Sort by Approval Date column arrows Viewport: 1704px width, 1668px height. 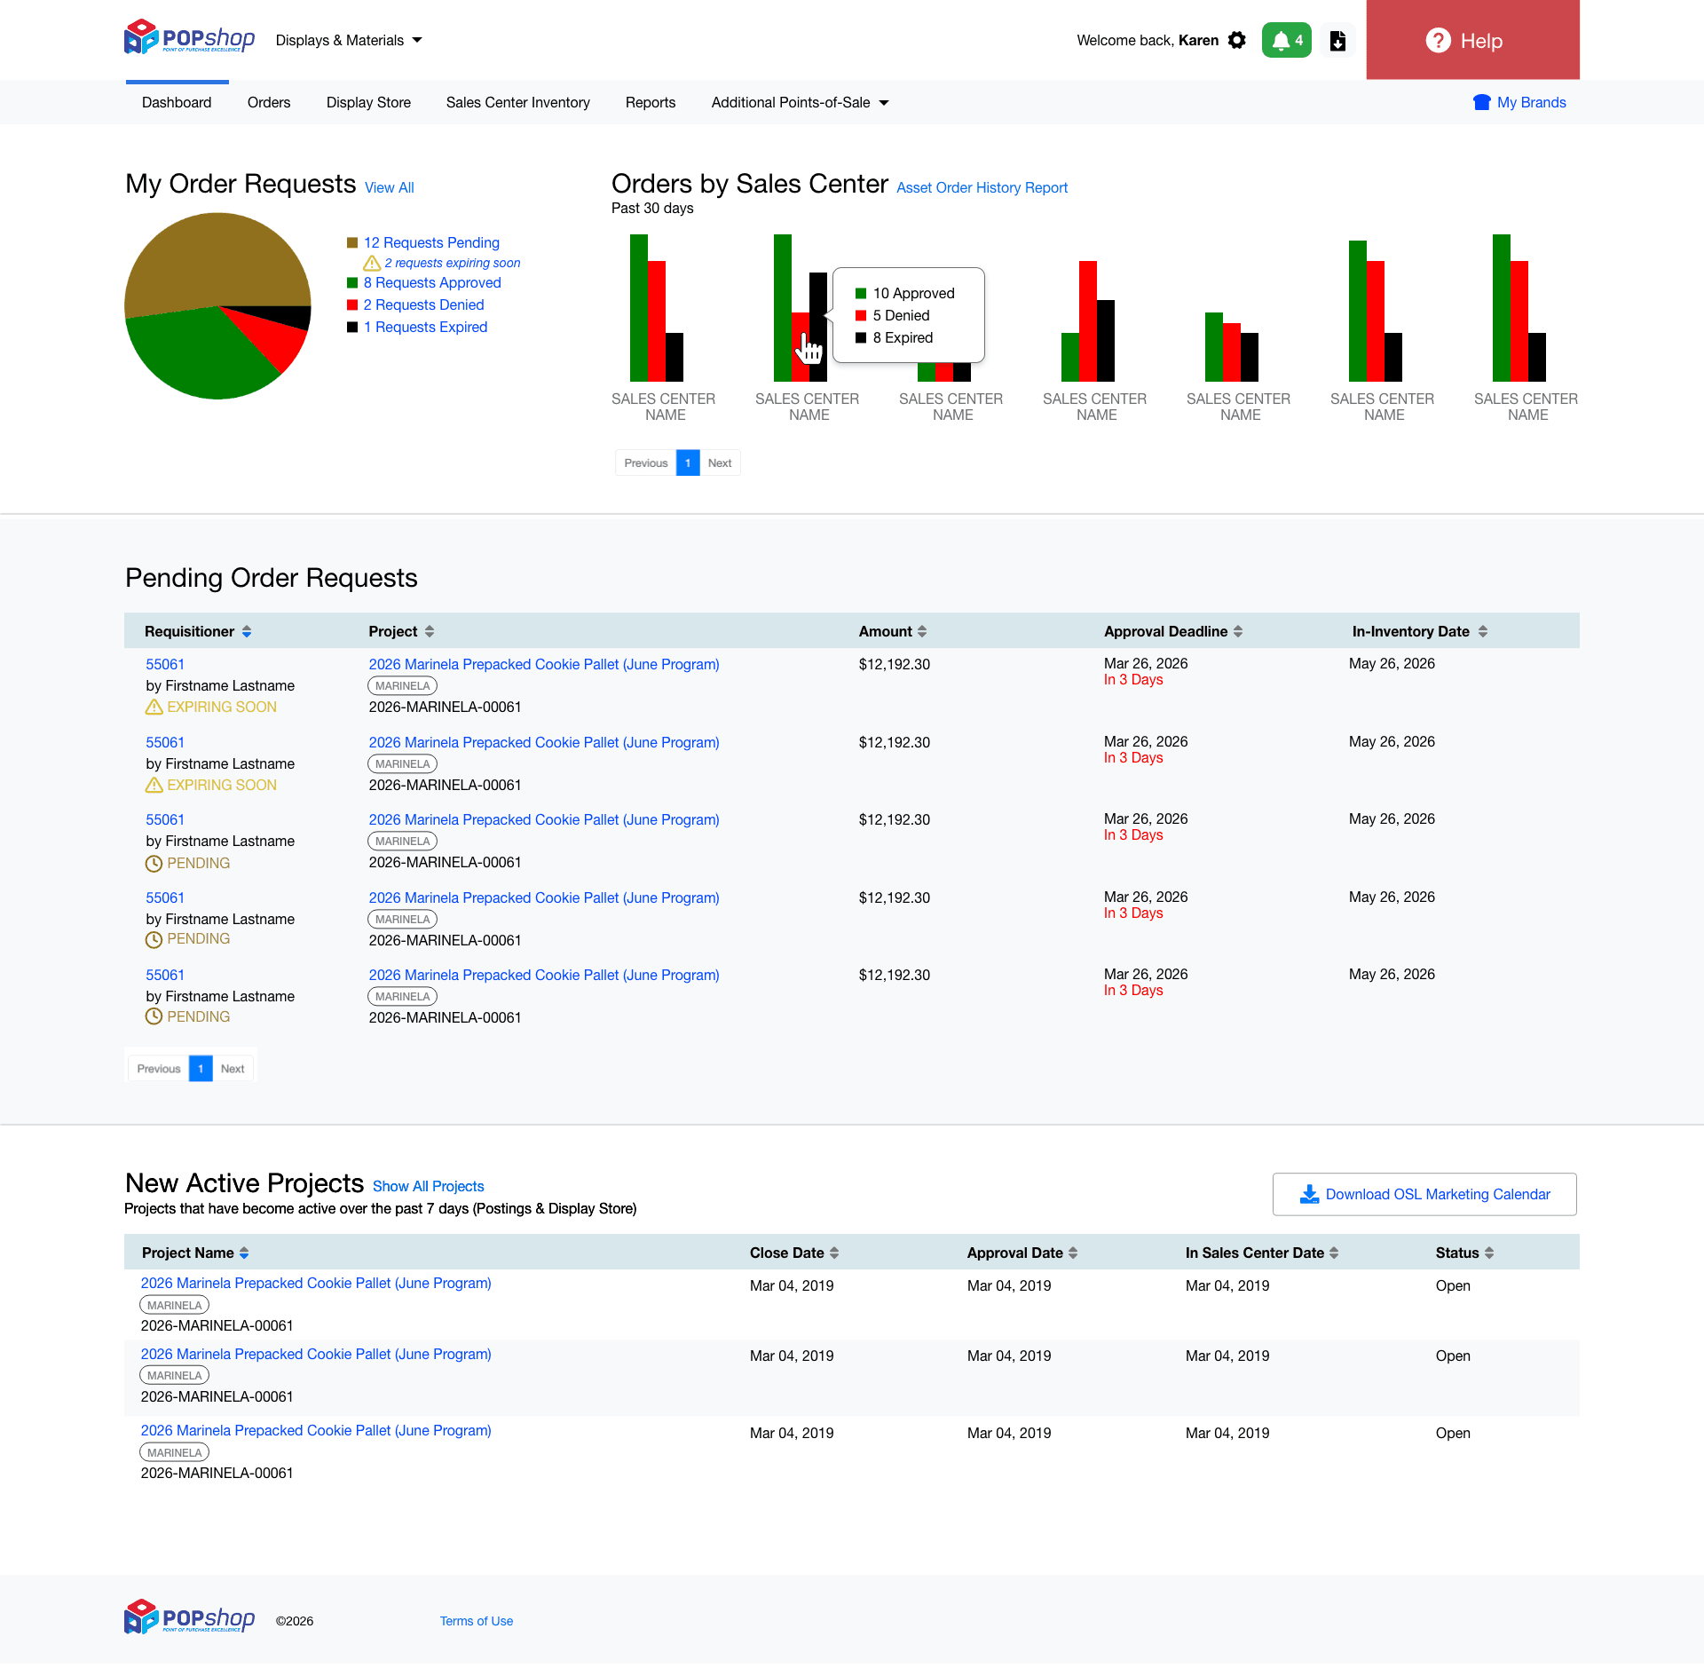tap(1073, 1253)
